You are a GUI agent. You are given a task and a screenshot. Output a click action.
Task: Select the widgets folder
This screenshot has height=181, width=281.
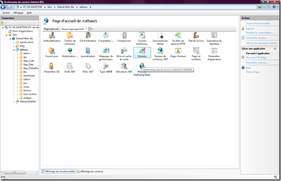(x=27, y=98)
